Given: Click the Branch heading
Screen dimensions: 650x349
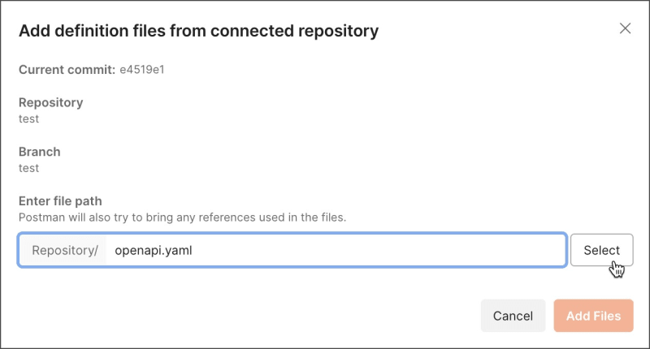Looking at the screenshot, I should [39, 152].
